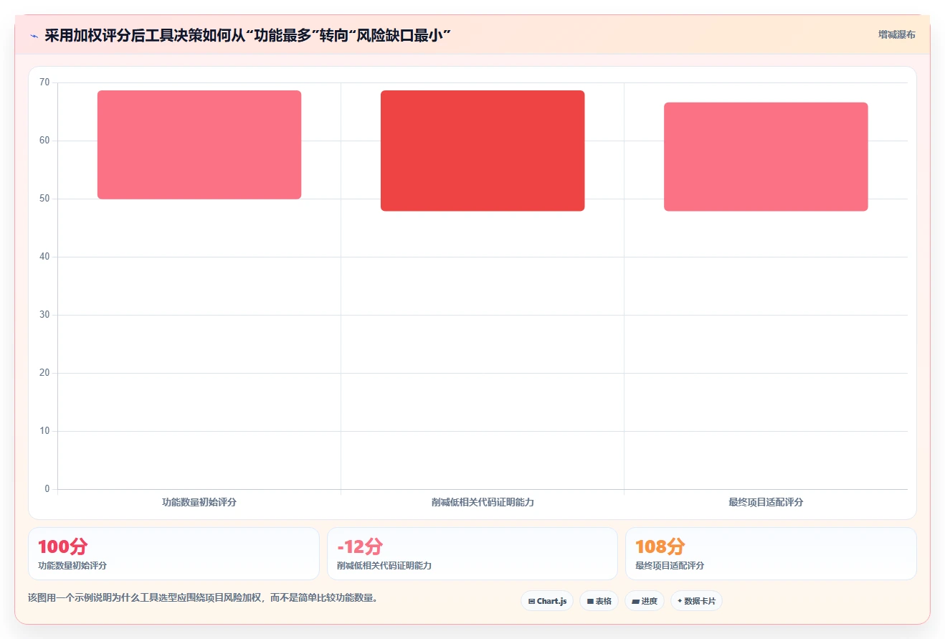Click the chart title 采用加权评分后工具决策
Screen dimensions: 945x639
(247, 35)
